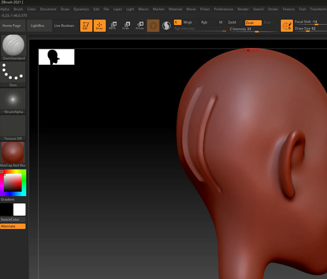Viewport: 327px width, 279px height.
Task: Click the orange S dynamic brush icon
Action: pos(287,26)
